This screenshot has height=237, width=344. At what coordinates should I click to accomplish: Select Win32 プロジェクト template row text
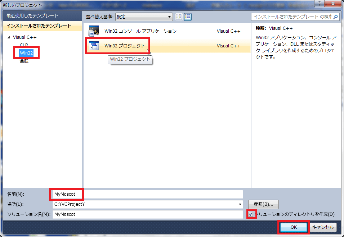(125, 46)
